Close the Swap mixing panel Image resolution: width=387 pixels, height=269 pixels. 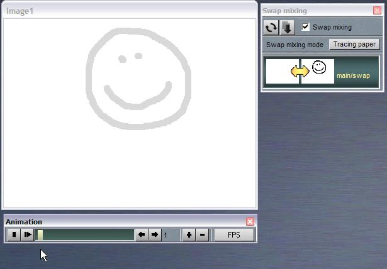point(376,10)
